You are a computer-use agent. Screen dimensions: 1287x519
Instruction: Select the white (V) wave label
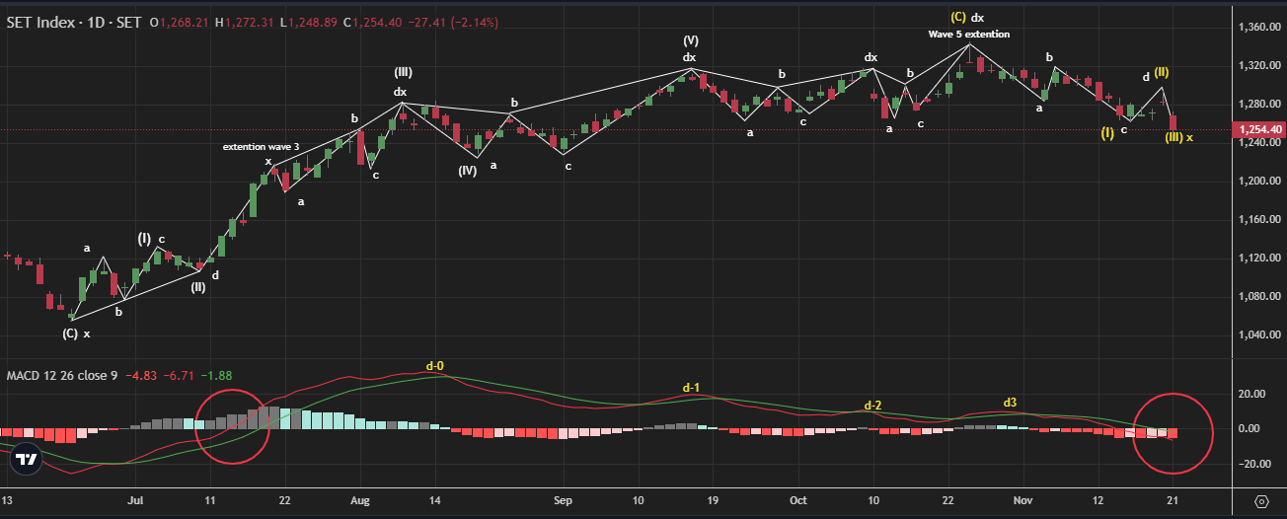point(691,40)
